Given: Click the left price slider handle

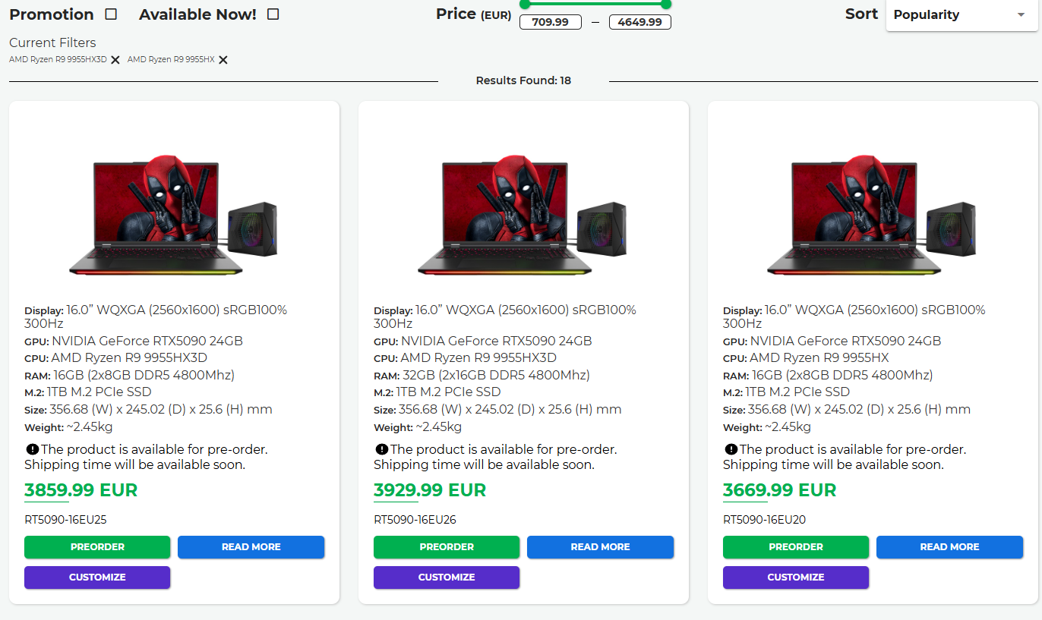Looking at the screenshot, I should point(525,5).
